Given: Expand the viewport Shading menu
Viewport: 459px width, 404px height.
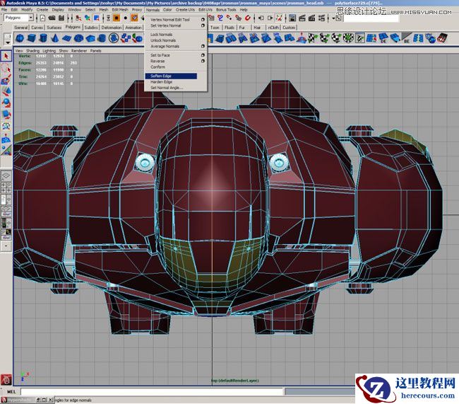Looking at the screenshot, I should coord(32,51).
